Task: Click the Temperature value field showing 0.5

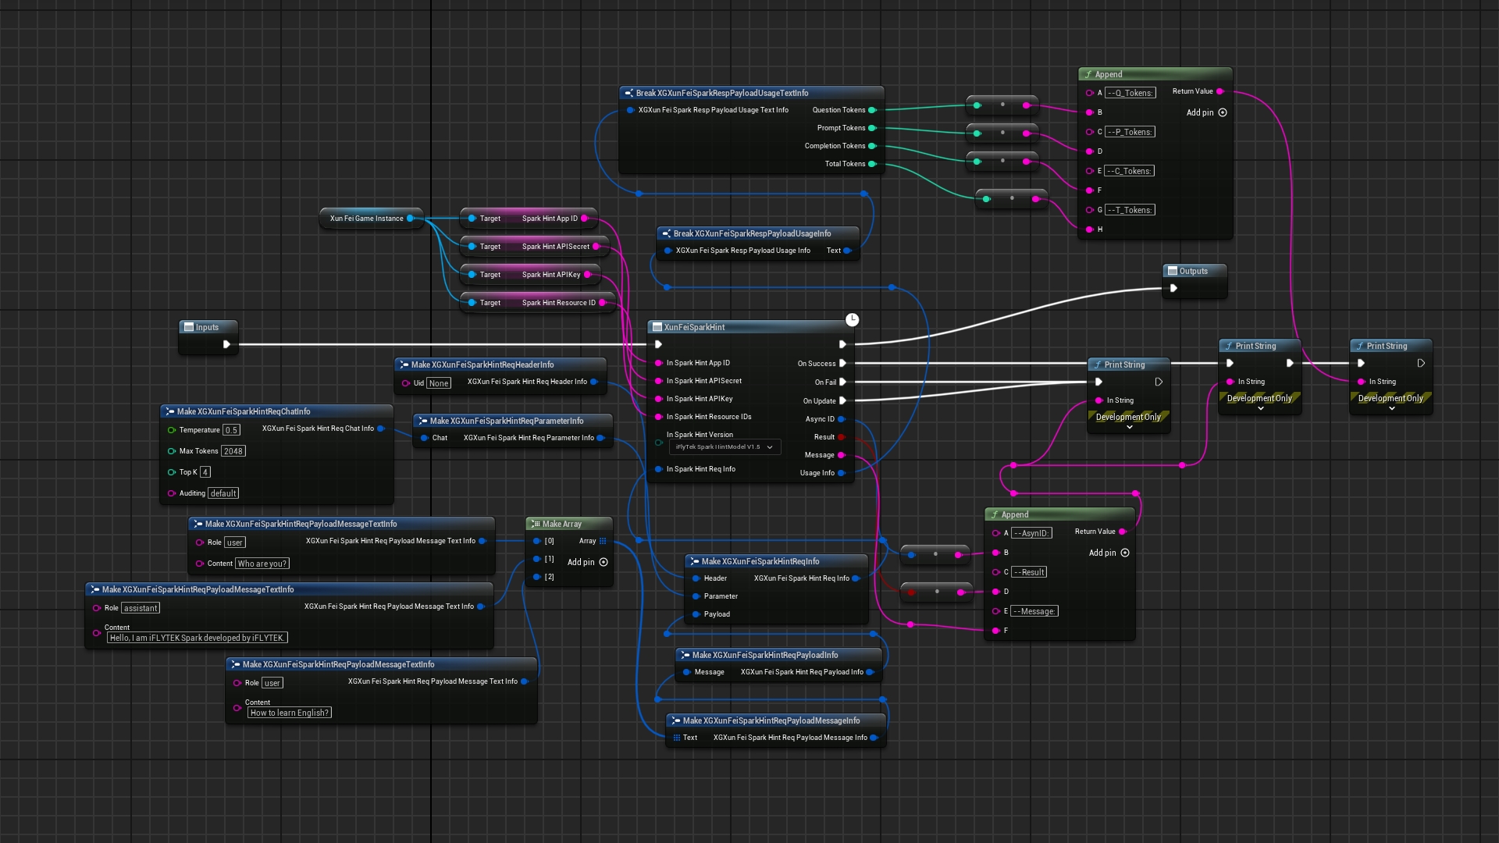Action: pyautogui.click(x=231, y=430)
